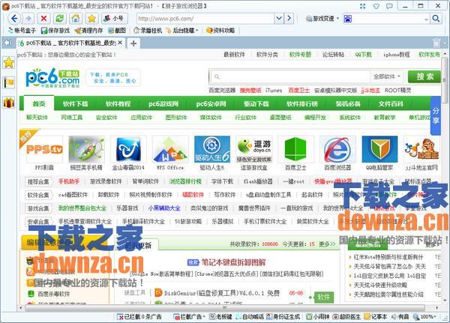Open the 软件排行榜 navigation tab
Viewport: 450px width, 323px height.
point(302,103)
